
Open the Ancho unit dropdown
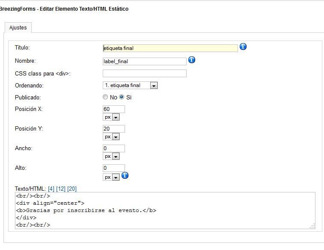point(111,156)
